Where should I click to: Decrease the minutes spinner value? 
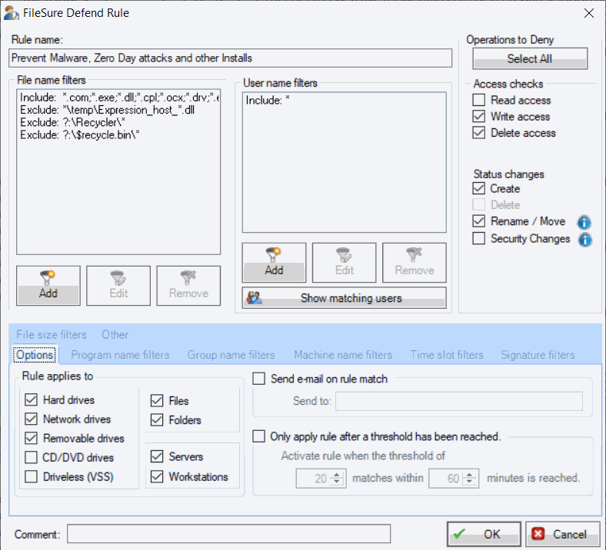[x=469, y=482]
